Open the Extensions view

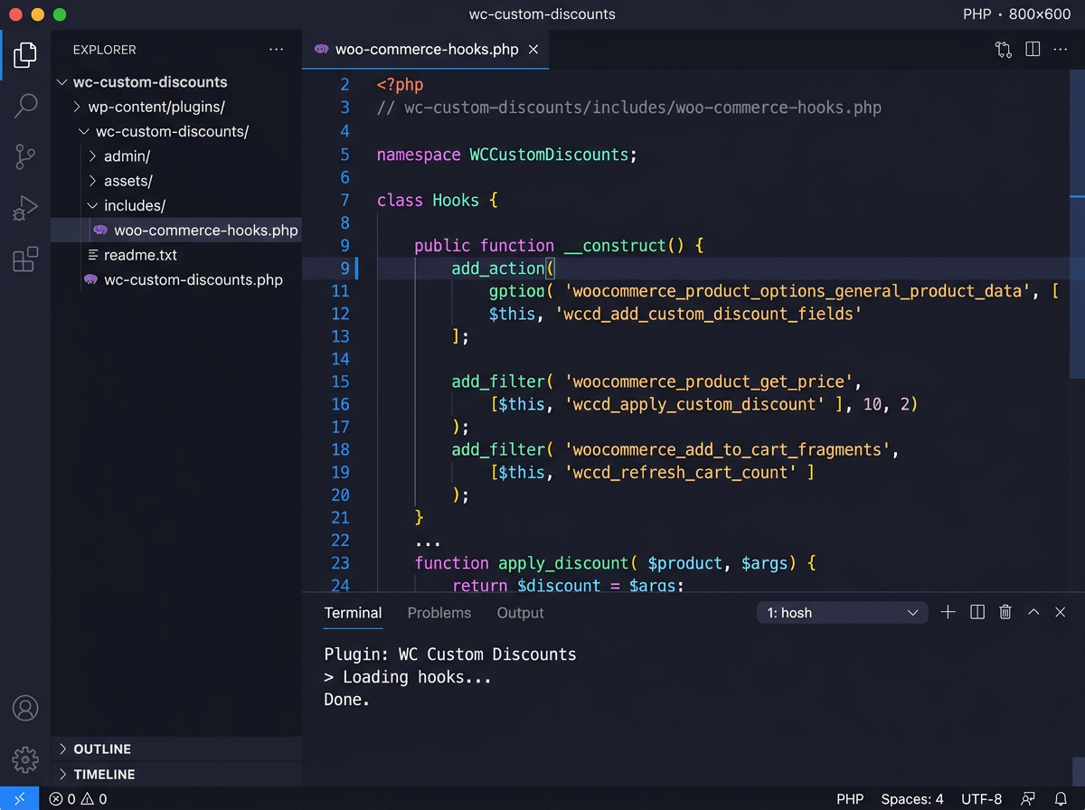(24, 258)
